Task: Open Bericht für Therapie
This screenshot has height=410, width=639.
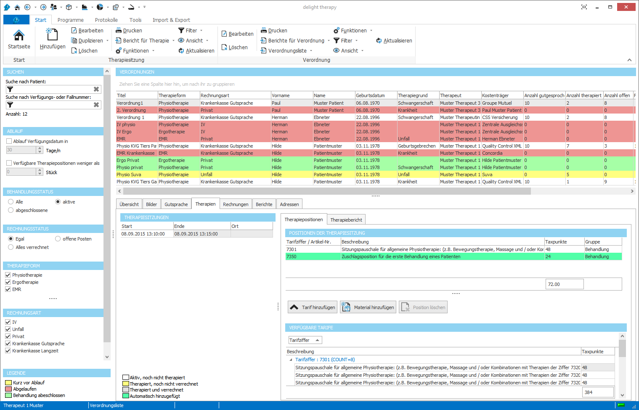Action: pos(146,41)
